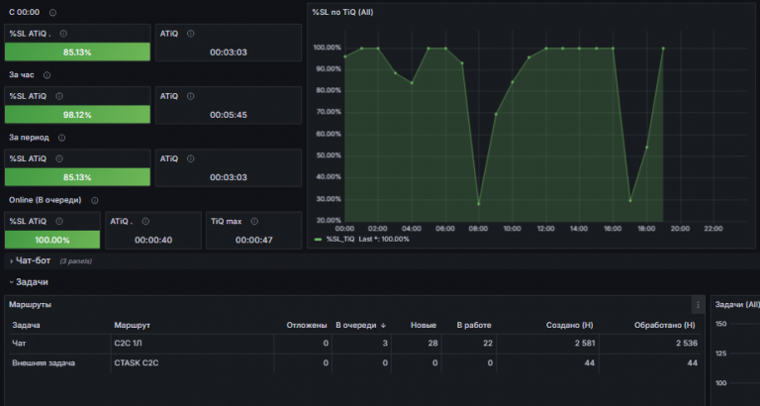Image resolution: width=760 pixels, height=406 pixels.
Task: Toggle the %SL_TiQ legend series
Action: tap(340, 240)
